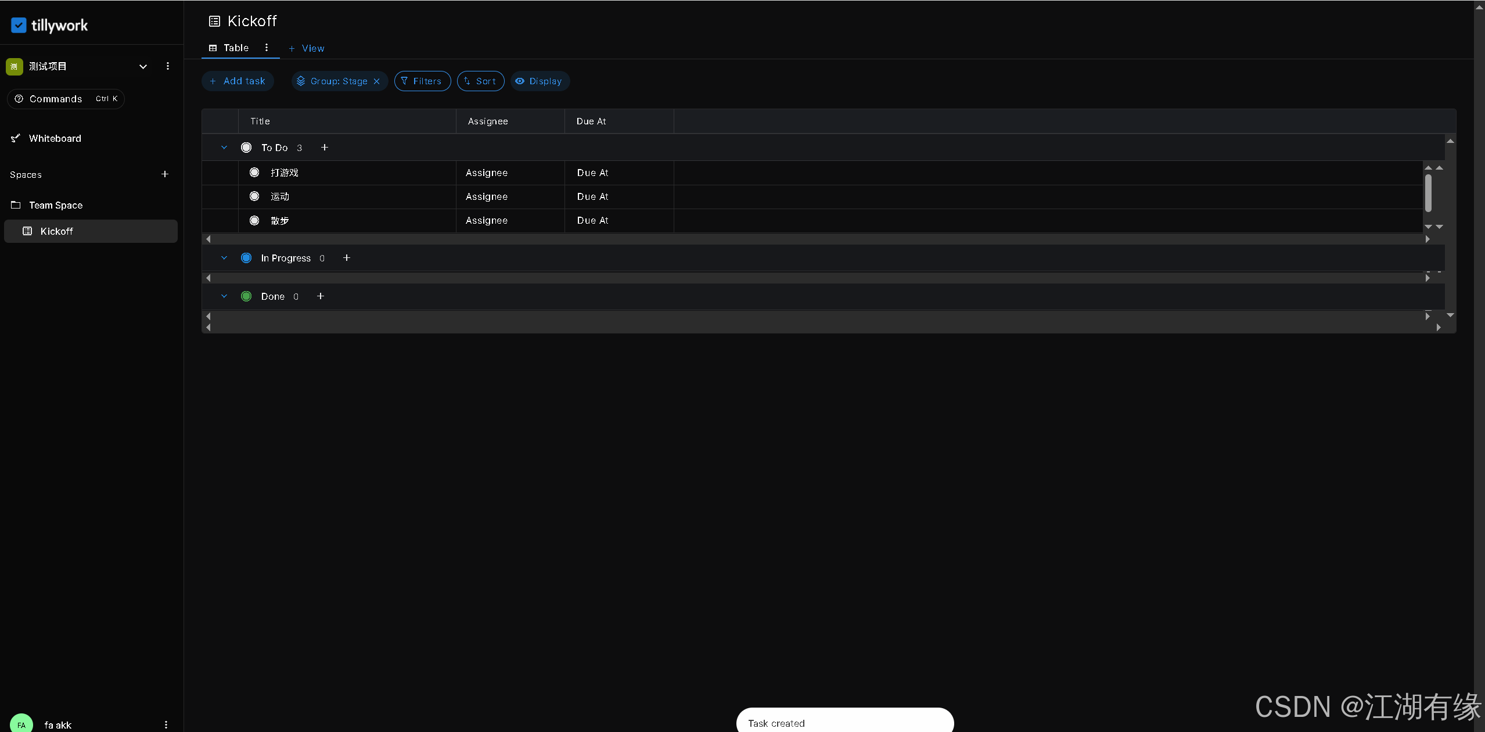Add a task to In Progress group
This screenshot has width=1485, height=732.
pos(347,258)
